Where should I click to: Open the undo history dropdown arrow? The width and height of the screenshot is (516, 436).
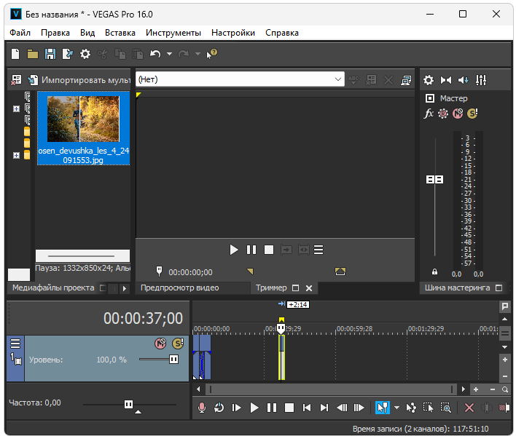coord(169,54)
